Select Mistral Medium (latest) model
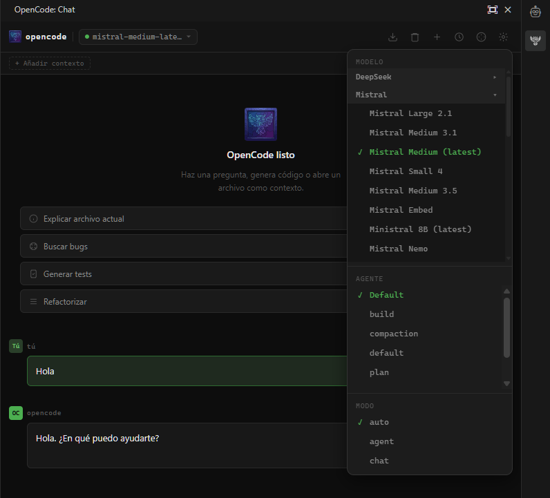 click(x=426, y=152)
